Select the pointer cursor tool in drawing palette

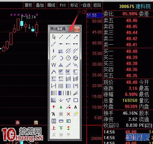coord(54,37)
